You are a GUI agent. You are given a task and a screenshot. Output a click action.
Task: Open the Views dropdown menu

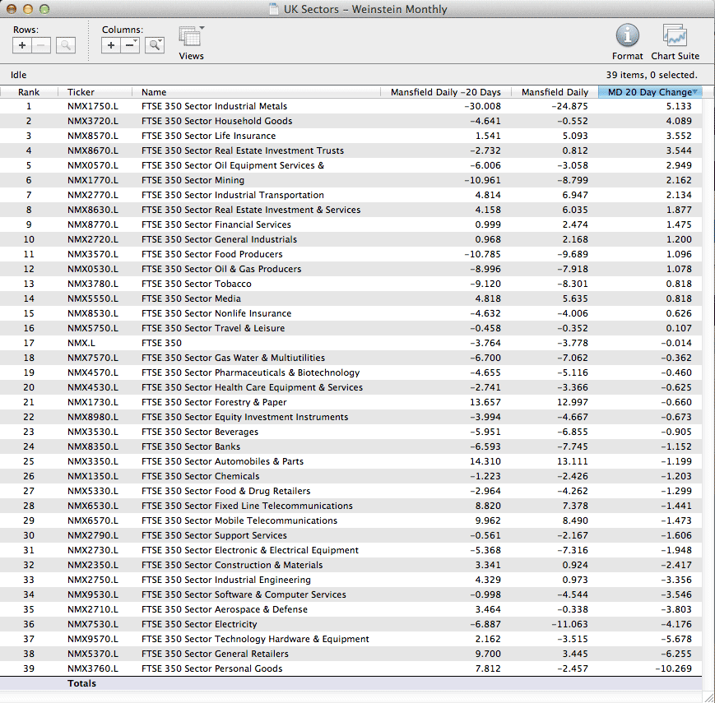coord(191,38)
